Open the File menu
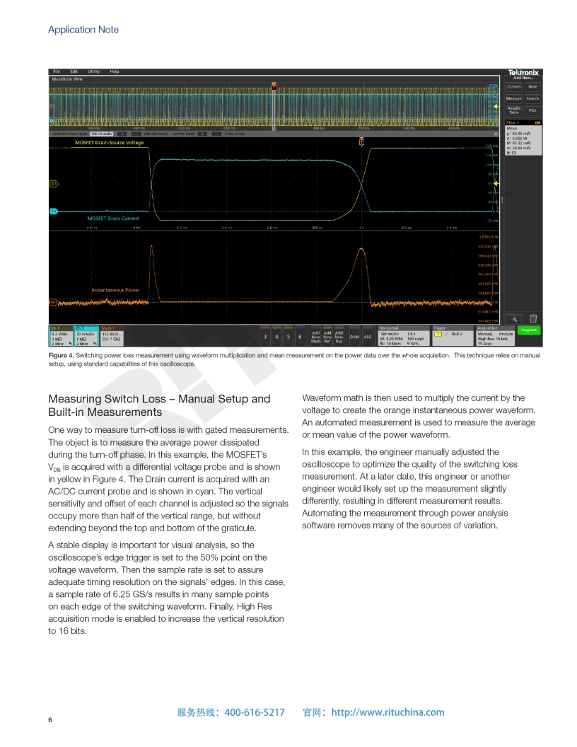The width and height of the screenshot is (577, 747). click(x=57, y=71)
